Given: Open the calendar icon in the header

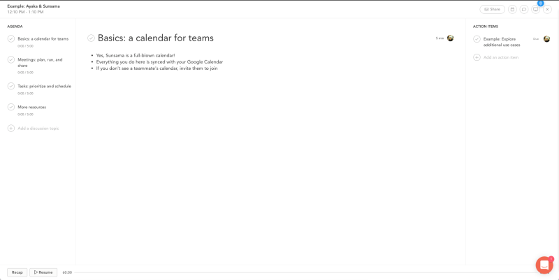Looking at the screenshot, I should click(x=512, y=10).
